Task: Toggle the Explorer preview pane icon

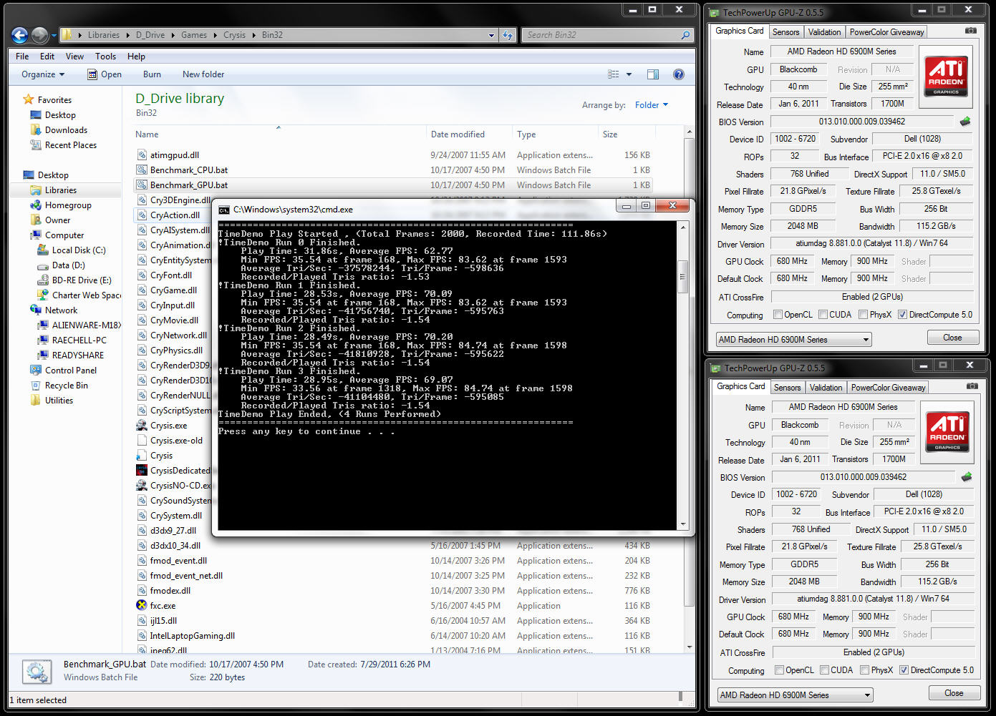Action: [x=653, y=74]
